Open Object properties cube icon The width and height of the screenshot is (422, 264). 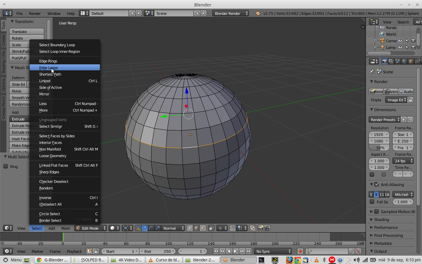coord(411,61)
